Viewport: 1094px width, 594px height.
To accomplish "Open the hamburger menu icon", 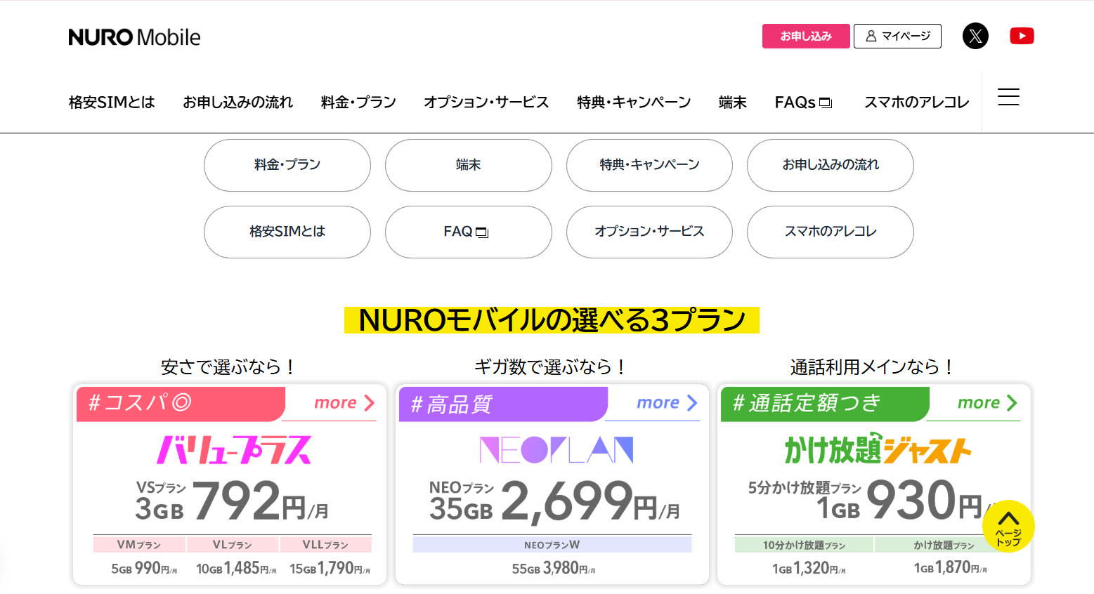I will pyautogui.click(x=1008, y=97).
